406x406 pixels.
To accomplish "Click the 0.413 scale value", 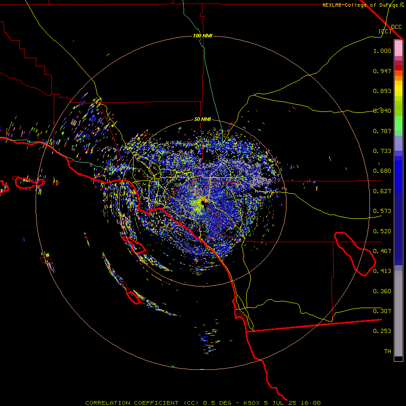I will click(382, 271).
